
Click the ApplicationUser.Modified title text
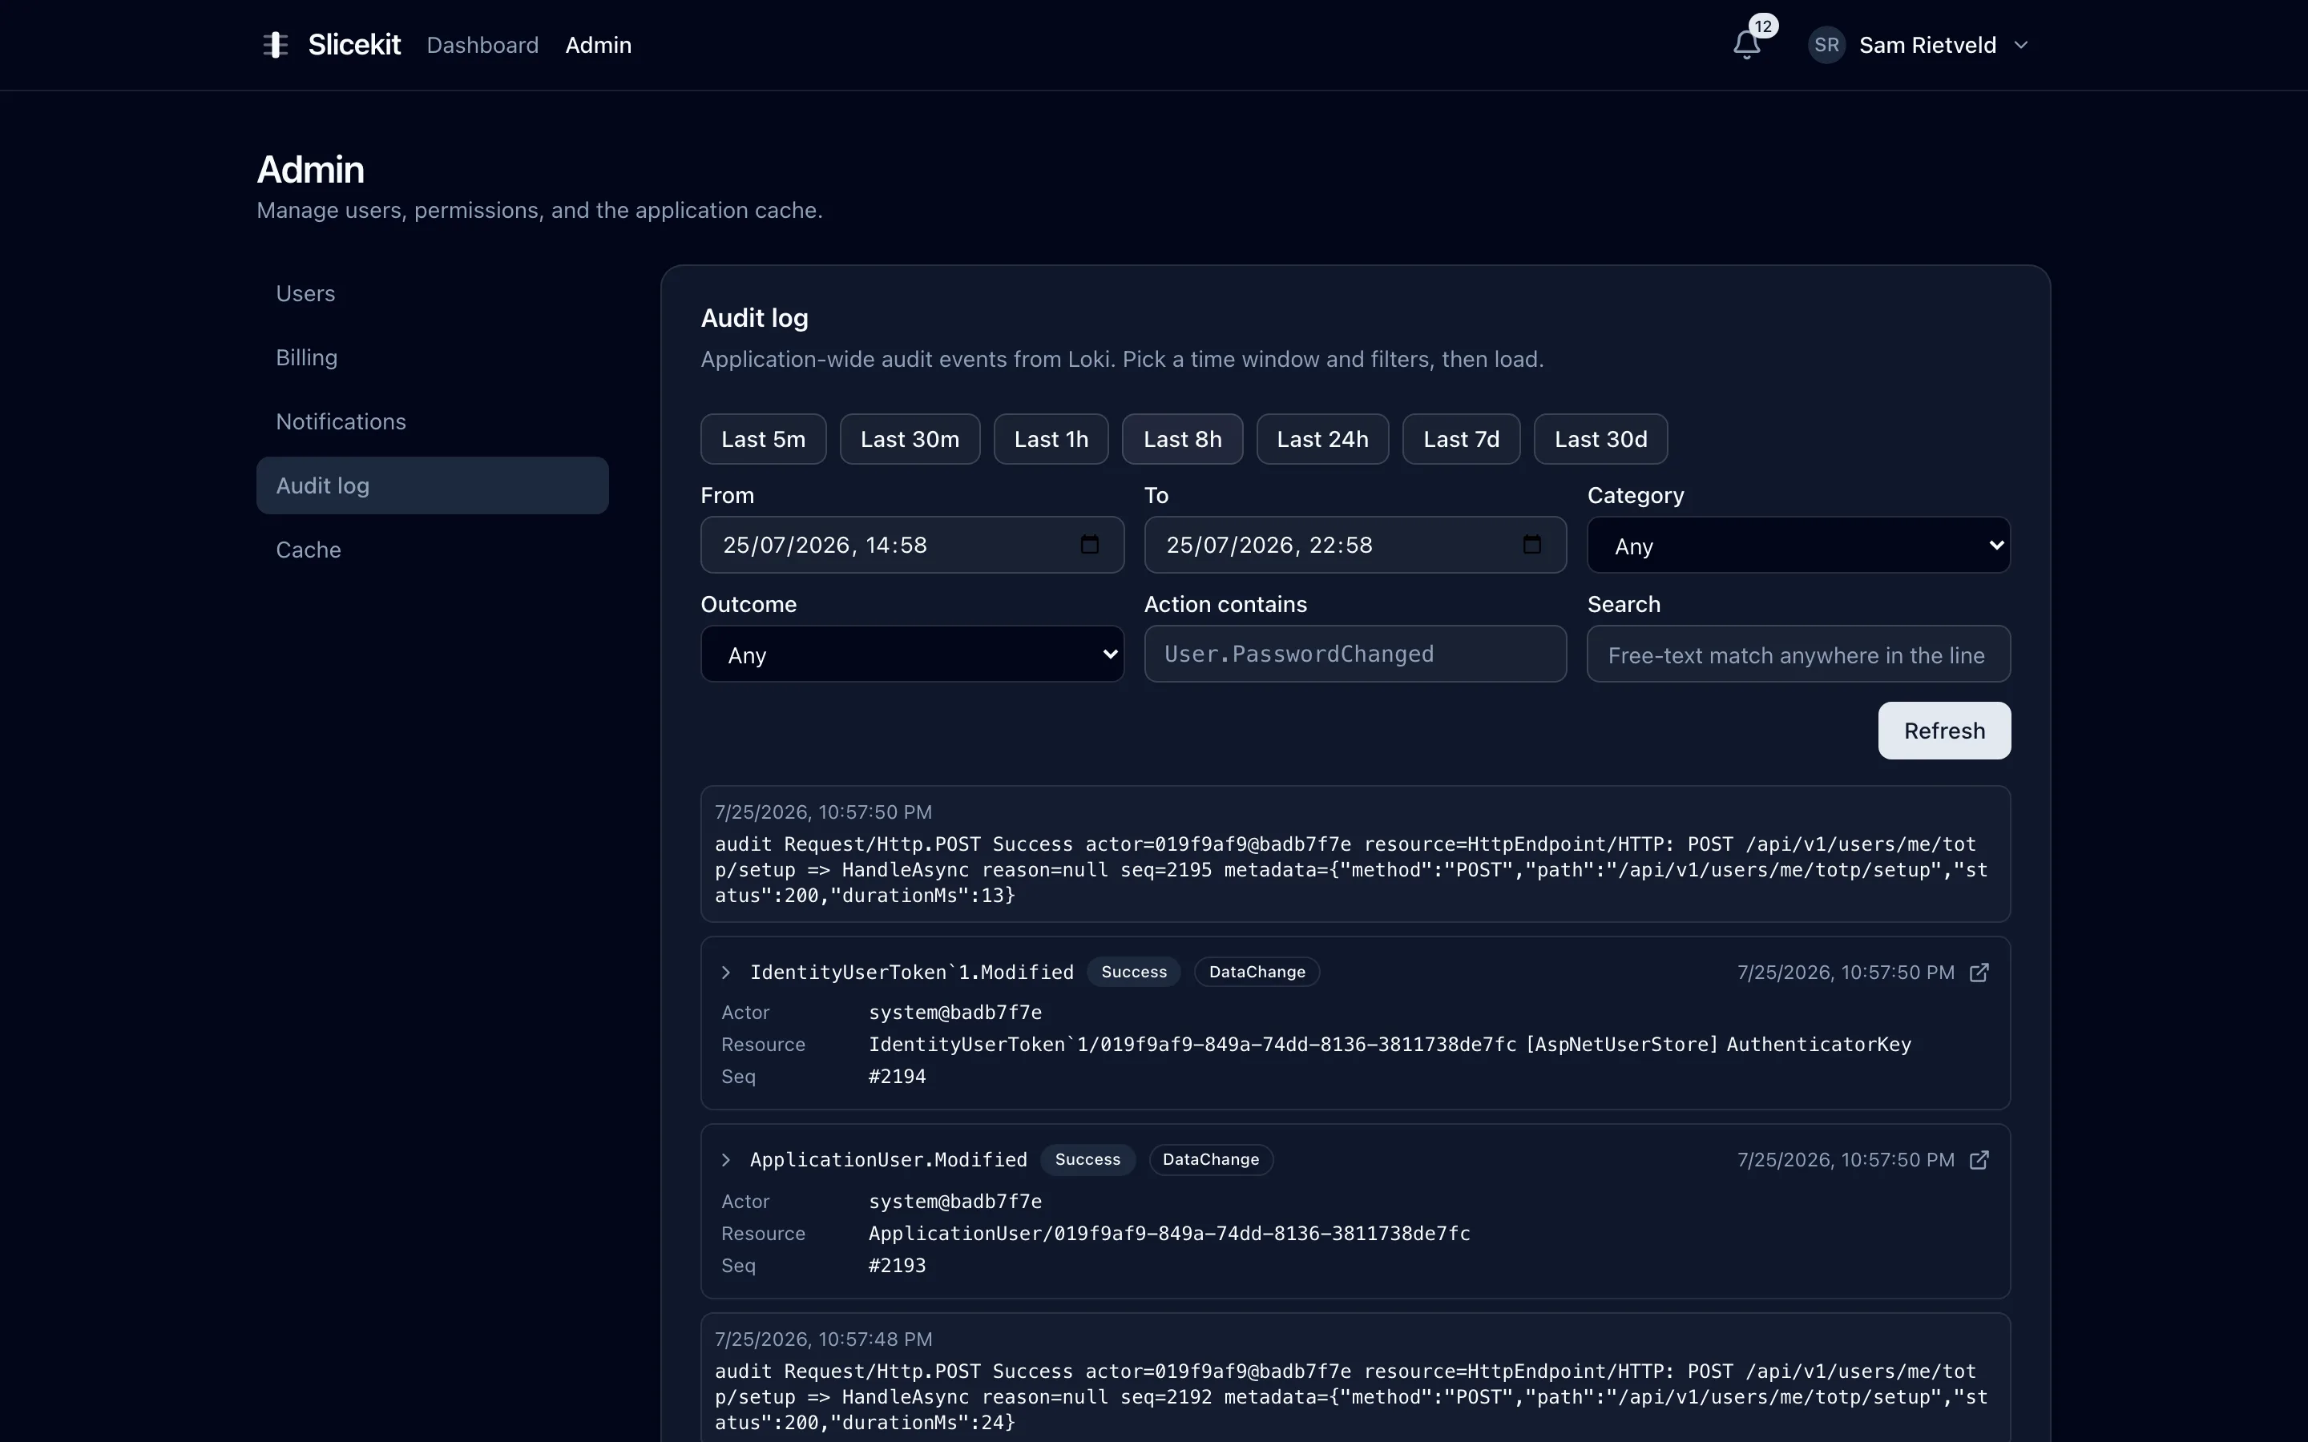click(x=889, y=1160)
